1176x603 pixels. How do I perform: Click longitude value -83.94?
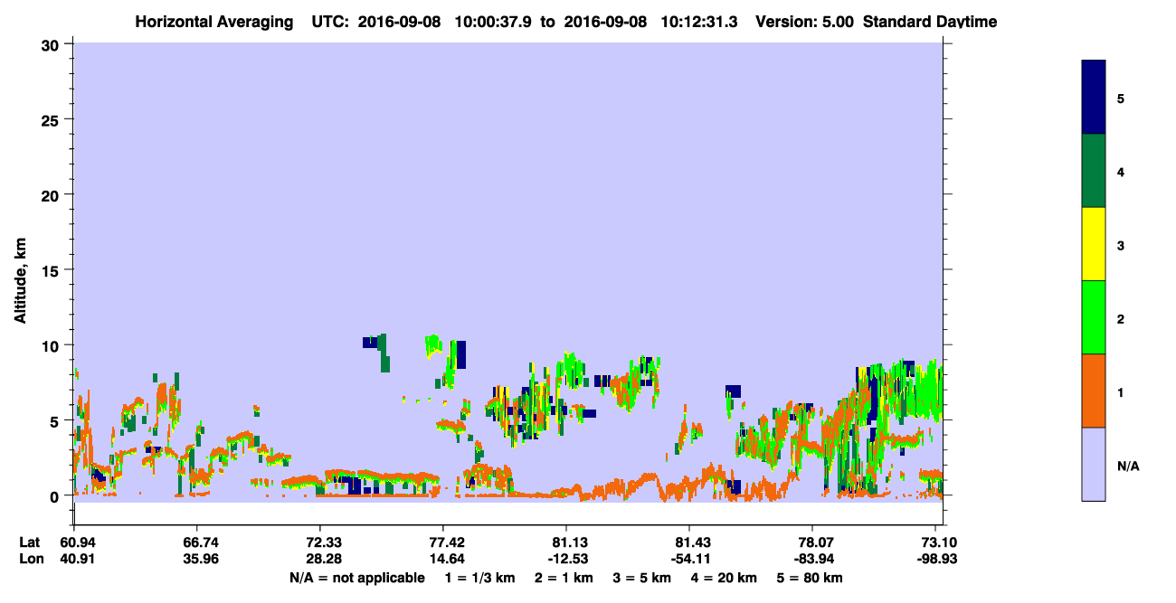click(x=812, y=559)
